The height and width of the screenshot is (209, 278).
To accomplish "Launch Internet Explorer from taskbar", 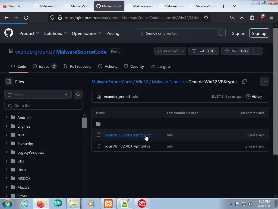I will (x=24, y=204).
